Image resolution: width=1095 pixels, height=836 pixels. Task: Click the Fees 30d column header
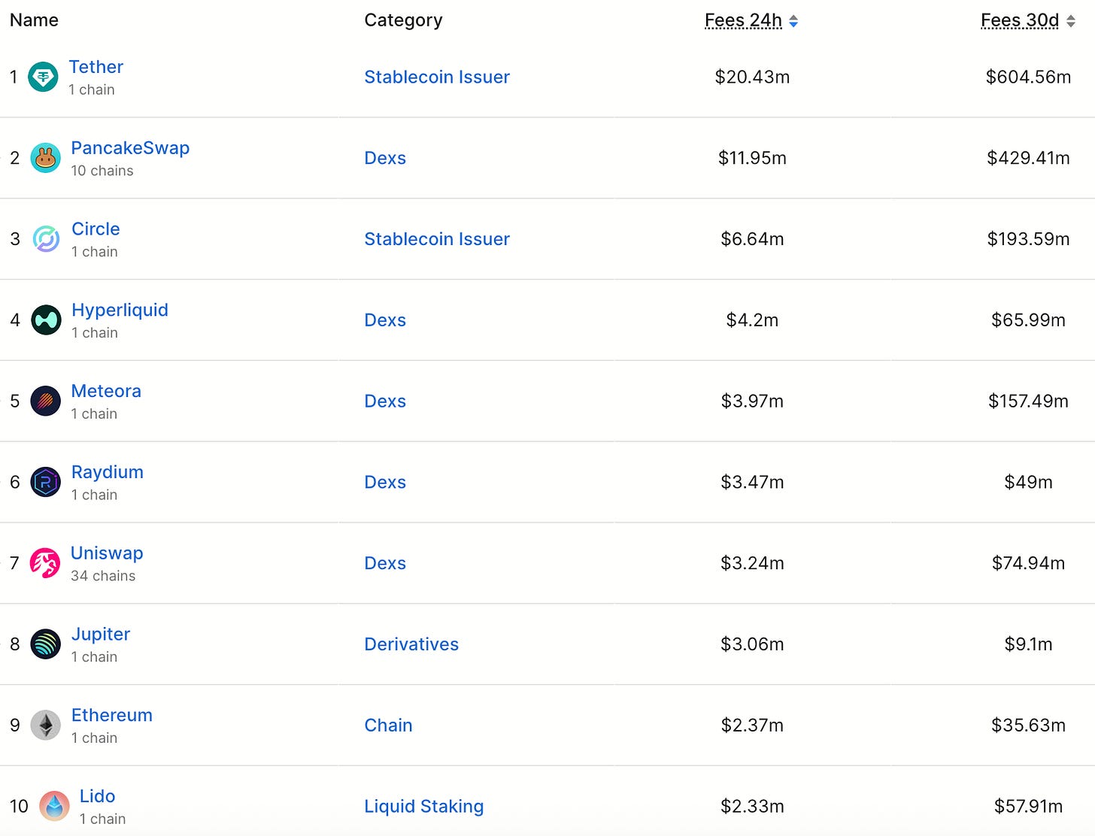coord(1020,20)
